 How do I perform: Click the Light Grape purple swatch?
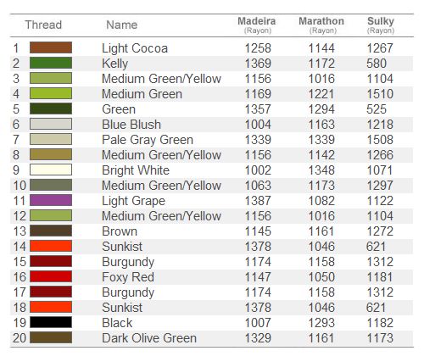(51, 200)
